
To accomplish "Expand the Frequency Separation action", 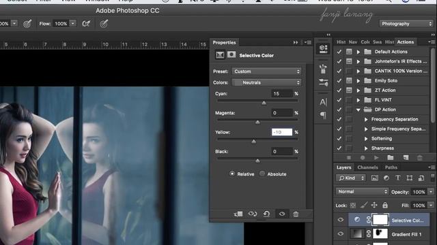I will [366, 119].
